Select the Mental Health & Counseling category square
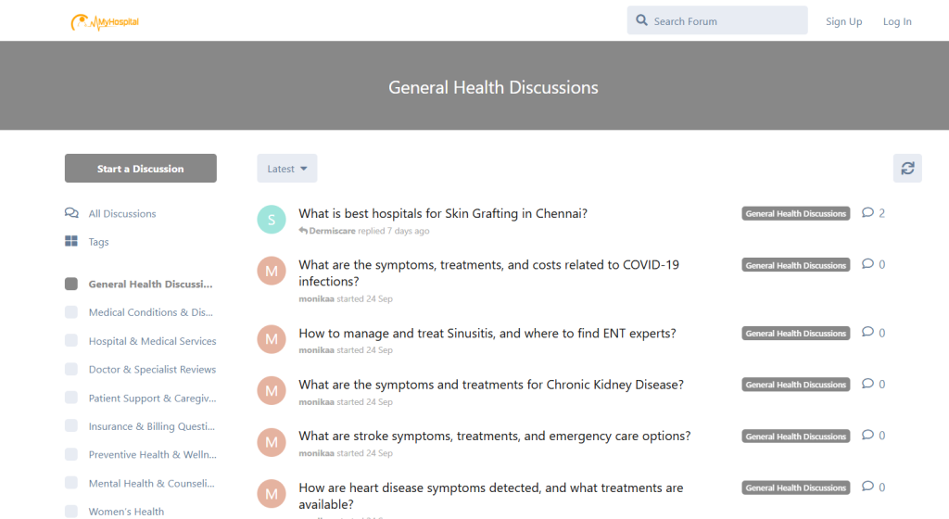Screen dimensions: 949x519 (71, 483)
